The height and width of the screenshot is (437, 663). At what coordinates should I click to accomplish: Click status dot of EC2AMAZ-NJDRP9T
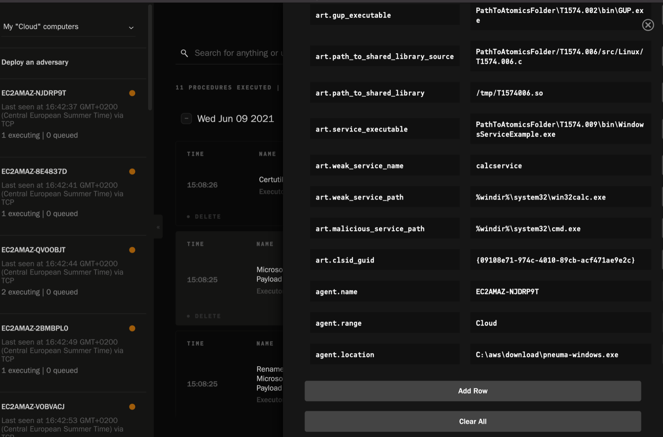tap(132, 93)
